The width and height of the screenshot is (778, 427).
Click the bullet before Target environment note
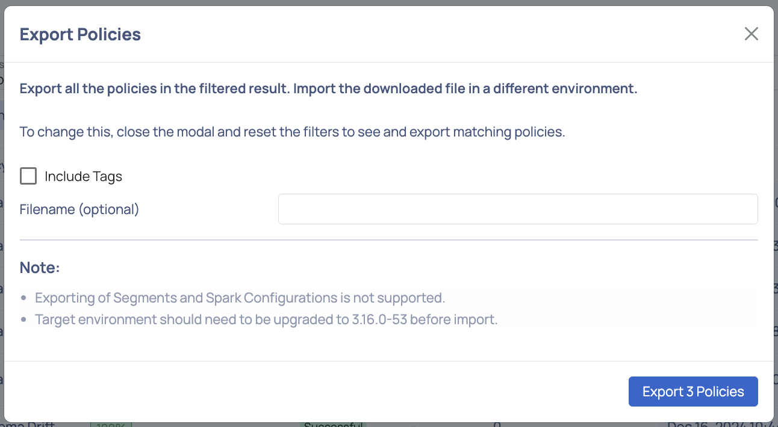pyautogui.click(x=23, y=320)
